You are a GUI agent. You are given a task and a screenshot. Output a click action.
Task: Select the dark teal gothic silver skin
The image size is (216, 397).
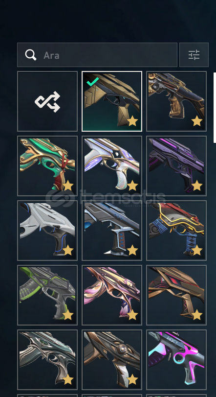point(47,360)
